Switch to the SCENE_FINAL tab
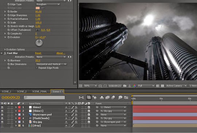This screenshot has width=197, height=133. coord(39,91)
